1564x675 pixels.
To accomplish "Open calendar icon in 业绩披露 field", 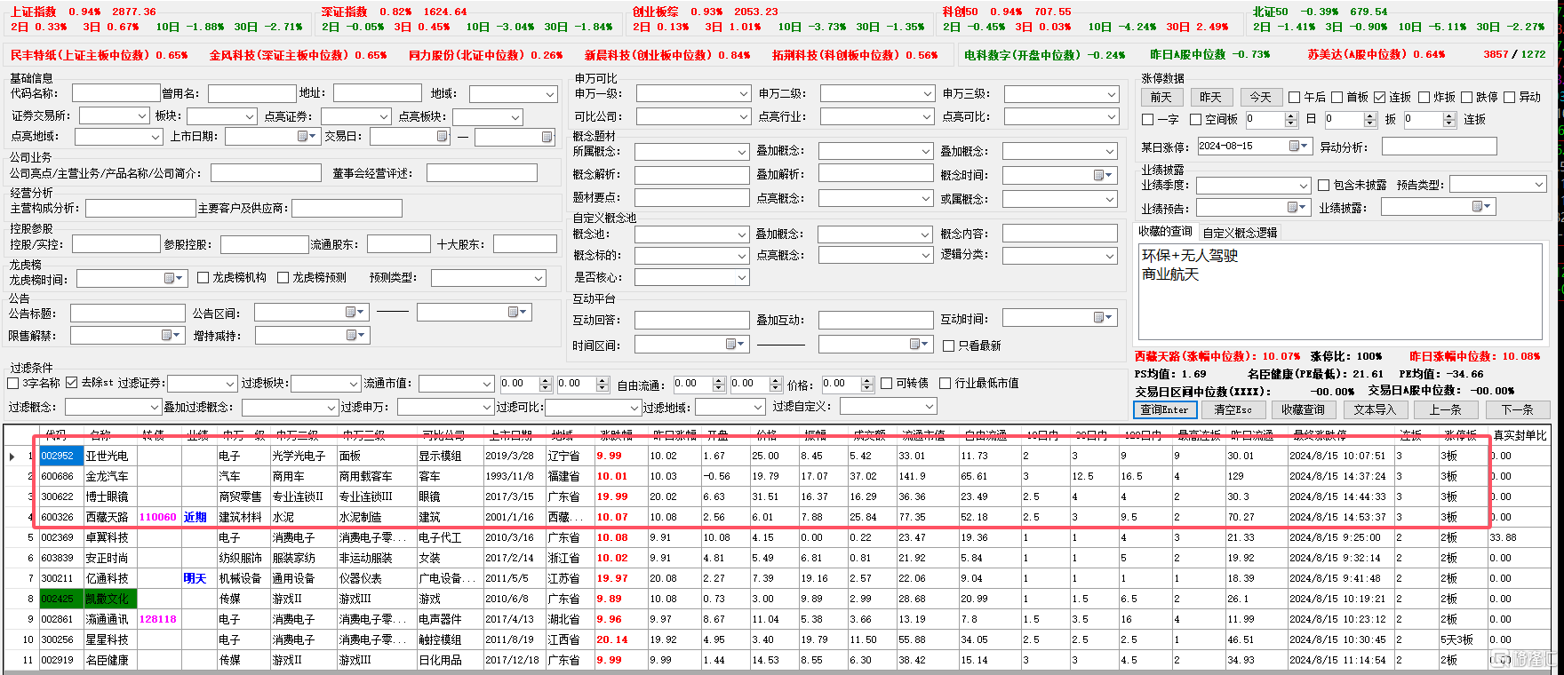I will point(1482,207).
